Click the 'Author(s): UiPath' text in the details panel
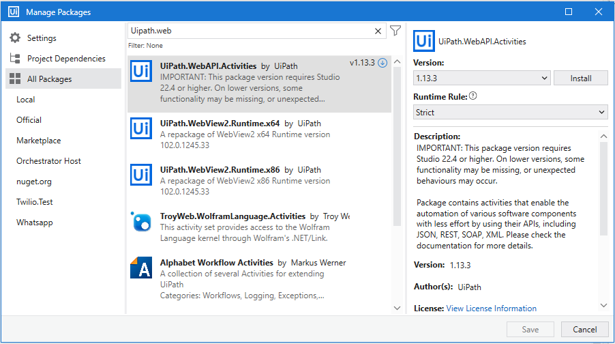The image size is (615, 344). 447,287
